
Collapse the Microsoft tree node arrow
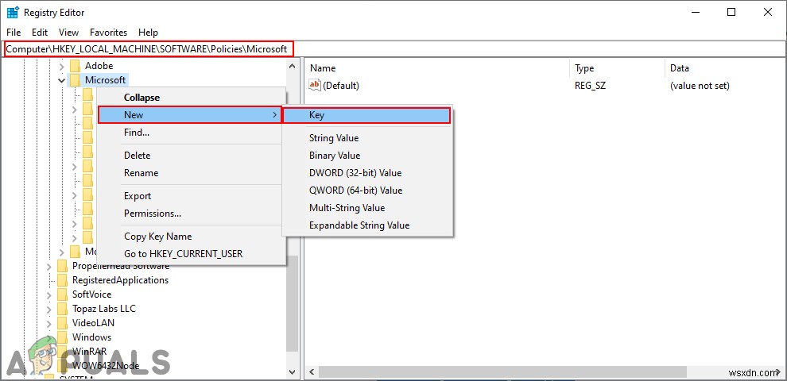62,79
